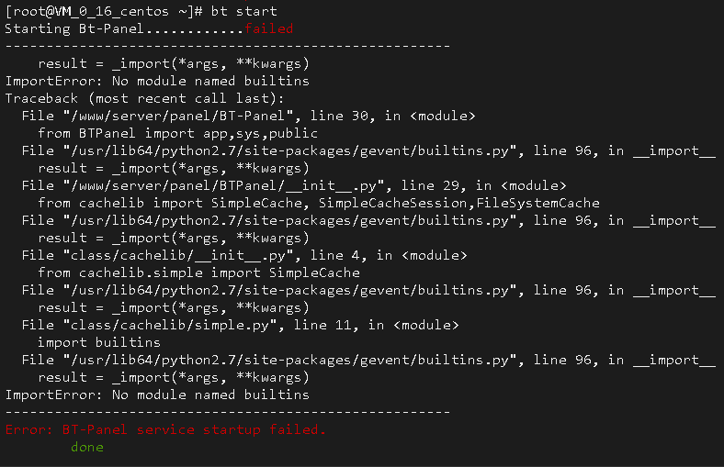Click the red 'failed' status word
The height and width of the screenshot is (467, 724).
coord(268,28)
